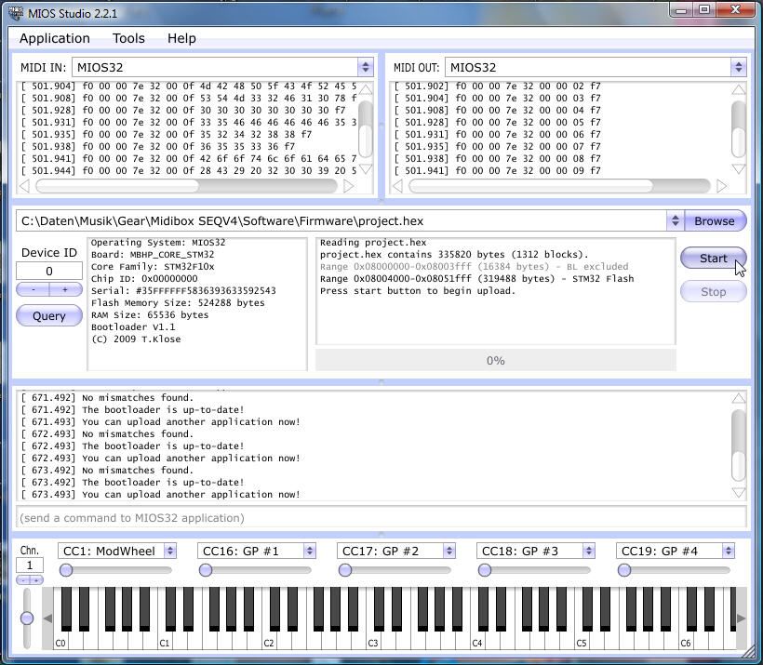
Task: Click the hex file path field
Action: 341,220
